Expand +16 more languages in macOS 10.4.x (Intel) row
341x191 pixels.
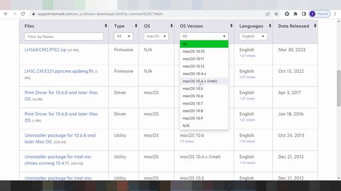[x=247, y=163]
